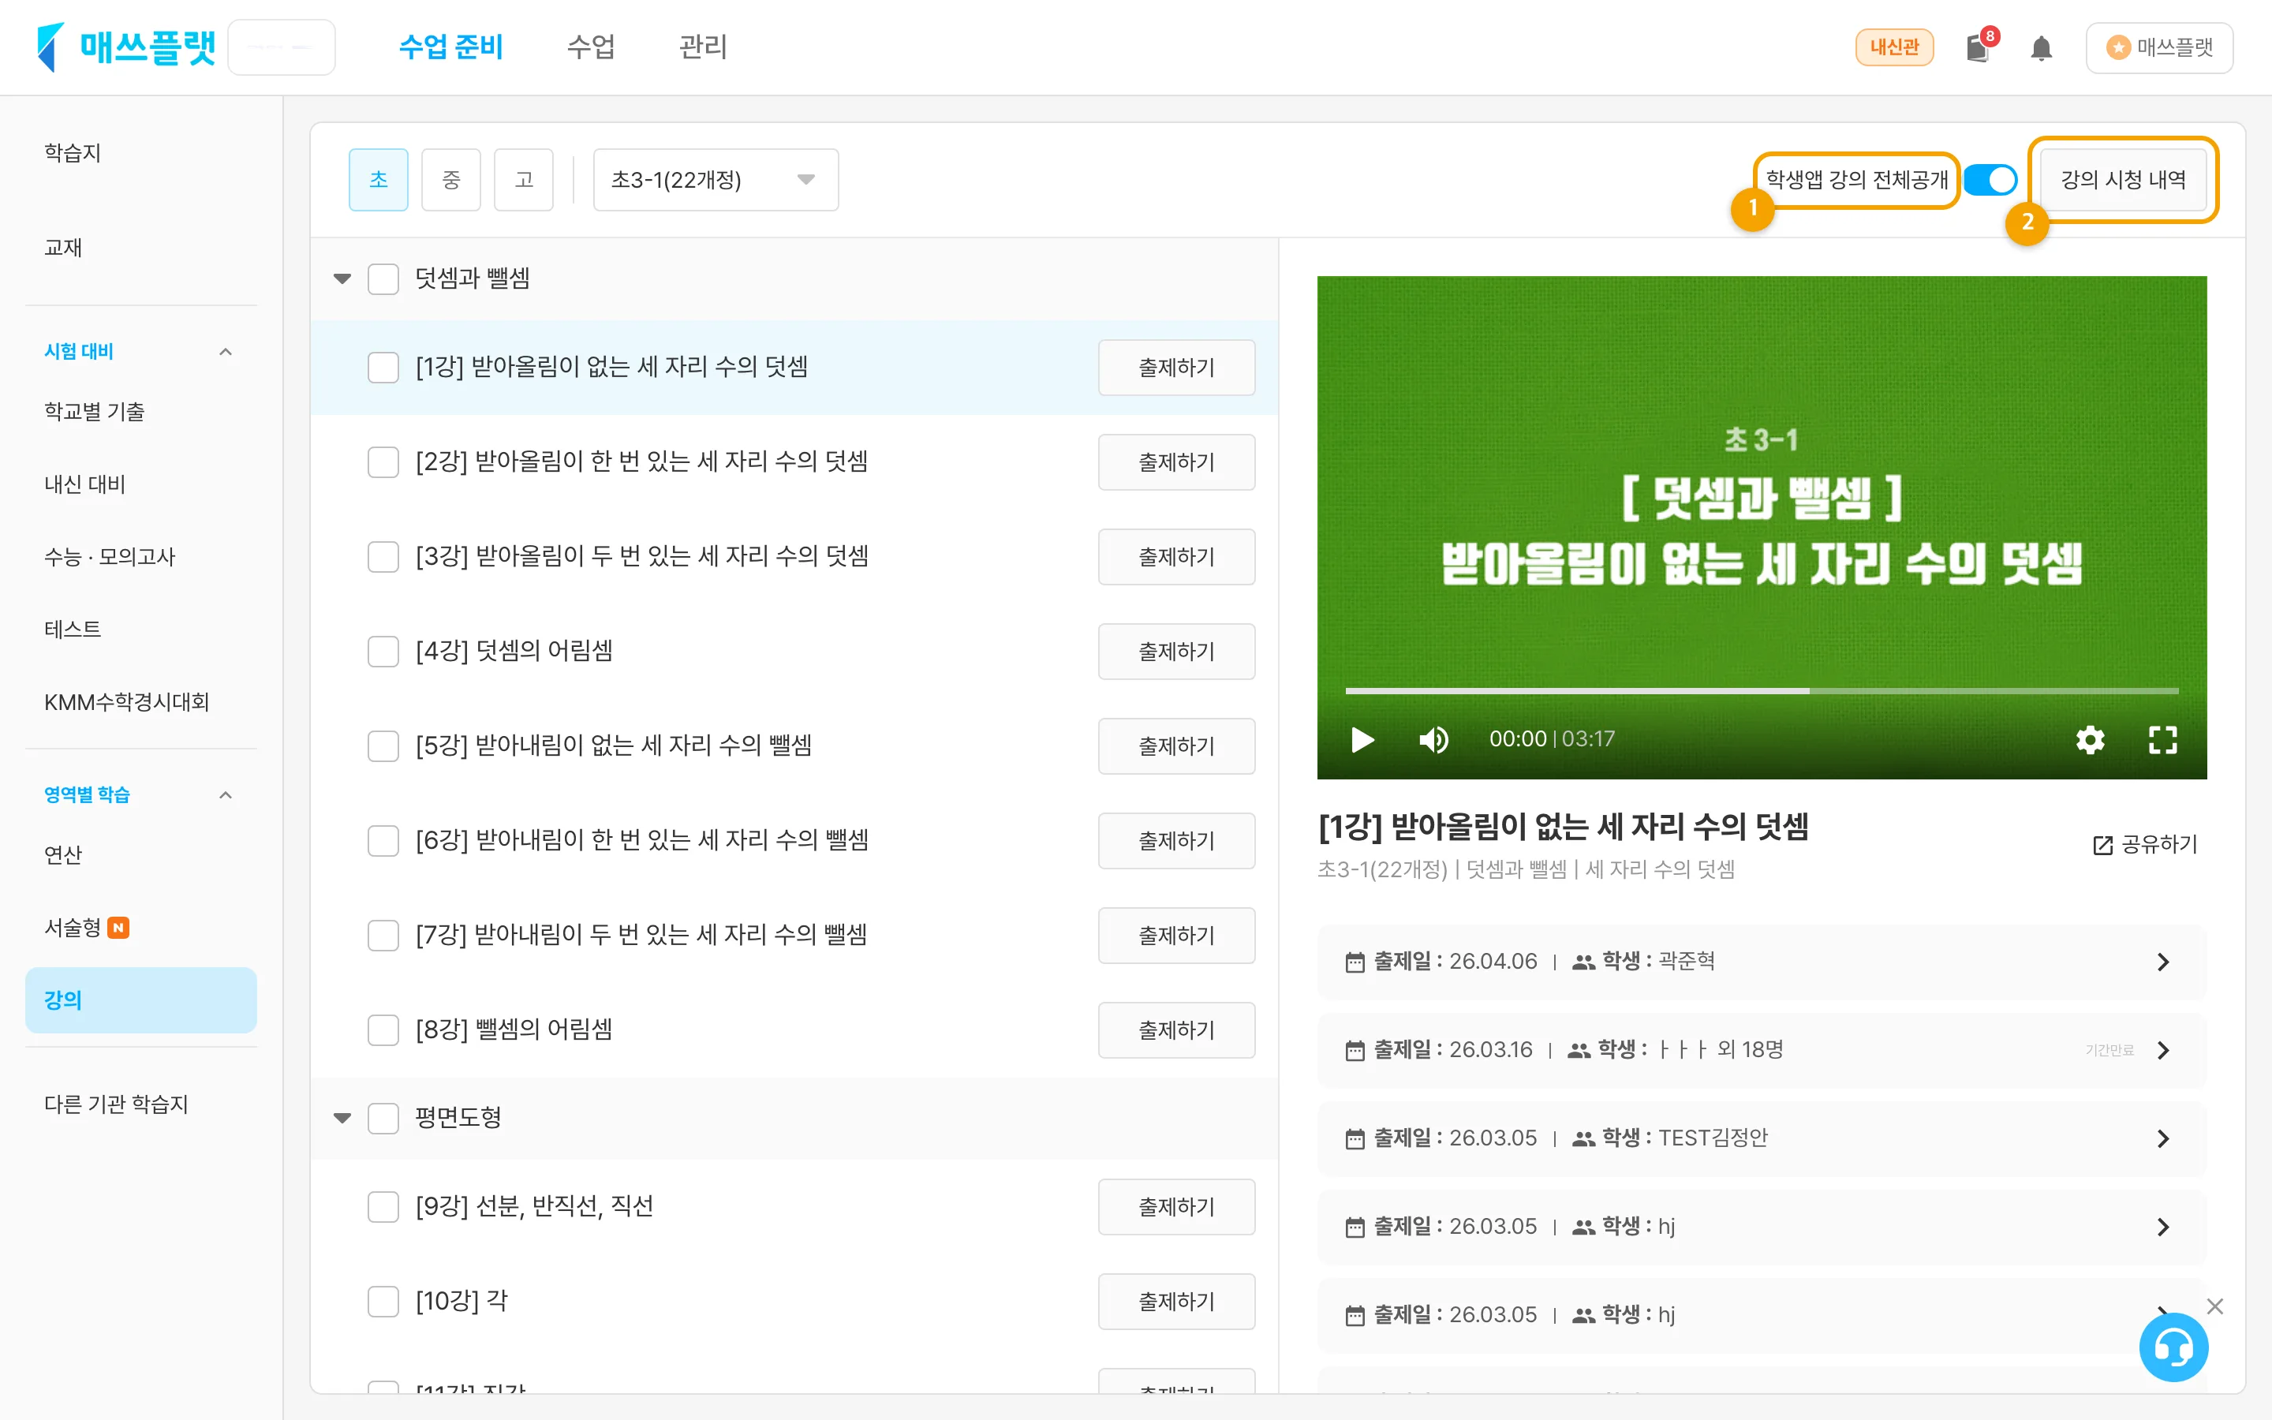Select 강의 in the sidebar

[141, 1000]
